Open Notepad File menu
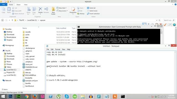Screen dimensions: 177x99 click(48, 49)
